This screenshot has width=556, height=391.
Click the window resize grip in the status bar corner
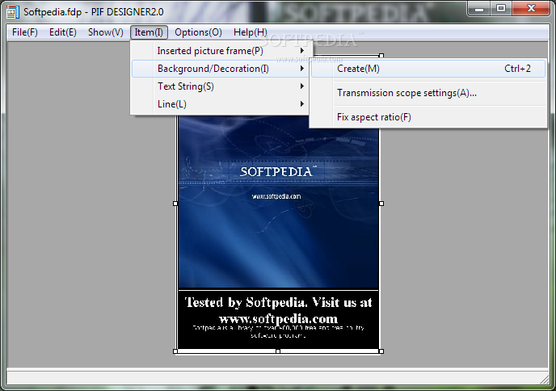(545, 380)
